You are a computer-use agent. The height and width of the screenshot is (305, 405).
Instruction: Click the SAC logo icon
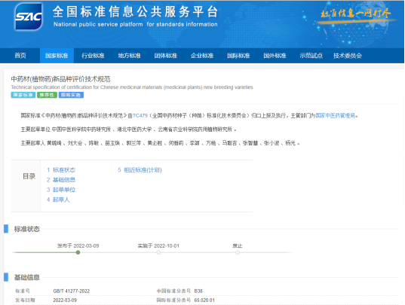[x=29, y=17]
